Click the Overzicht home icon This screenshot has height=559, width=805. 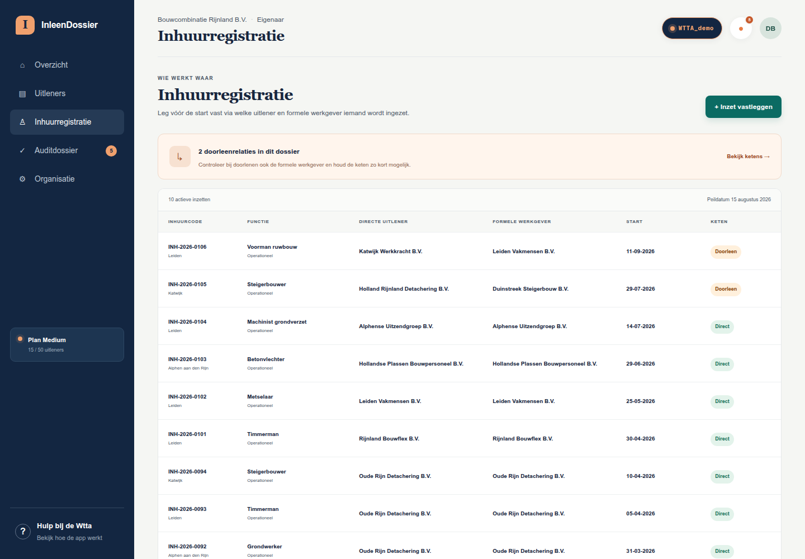[x=22, y=65]
